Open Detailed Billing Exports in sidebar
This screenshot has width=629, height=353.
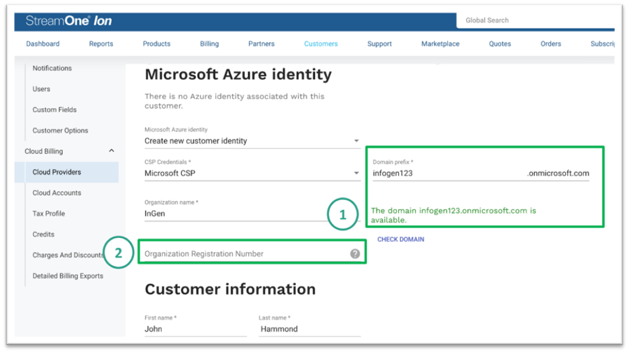67,276
